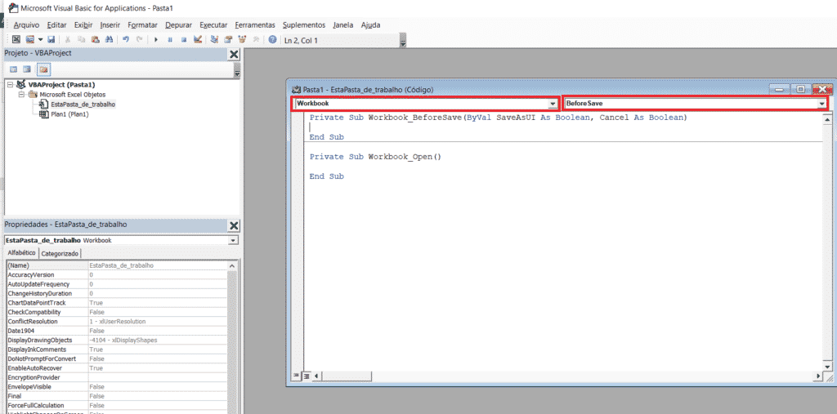Toggle Design Mode icon in toolbar
This screenshot has width=837, height=414.
click(198, 39)
